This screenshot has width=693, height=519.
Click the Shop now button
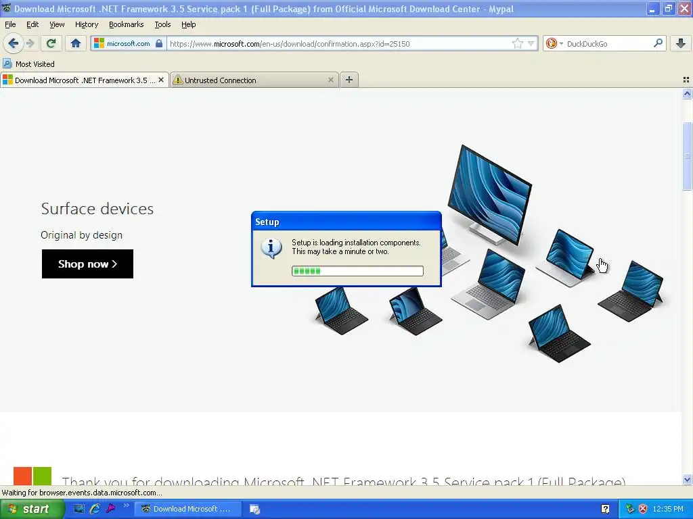pyautogui.click(x=87, y=264)
